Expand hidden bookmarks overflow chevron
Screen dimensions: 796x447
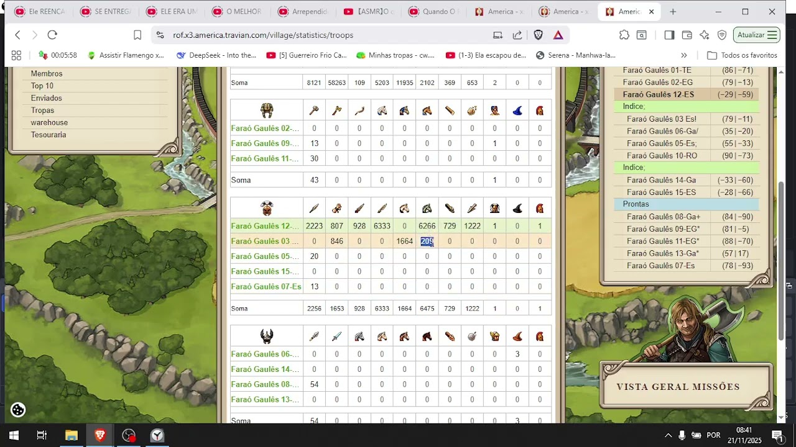(684, 55)
